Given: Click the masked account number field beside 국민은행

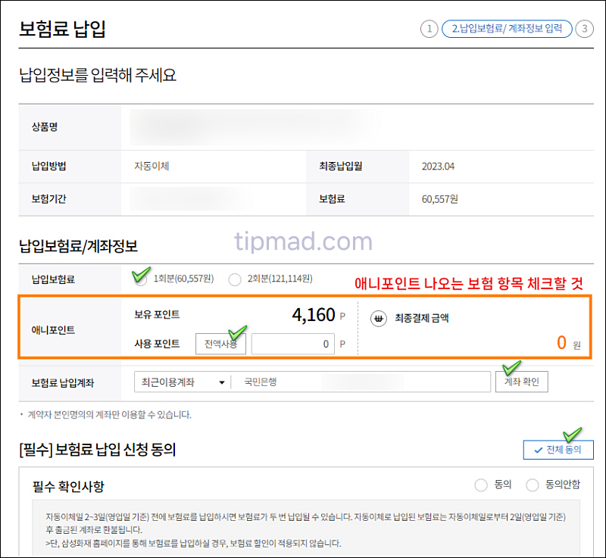Looking at the screenshot, I should coord(364,382).
